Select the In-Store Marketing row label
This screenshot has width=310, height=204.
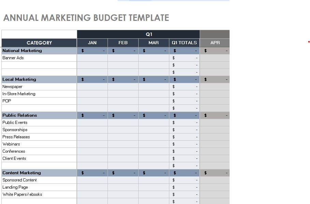tap(19, 94)
